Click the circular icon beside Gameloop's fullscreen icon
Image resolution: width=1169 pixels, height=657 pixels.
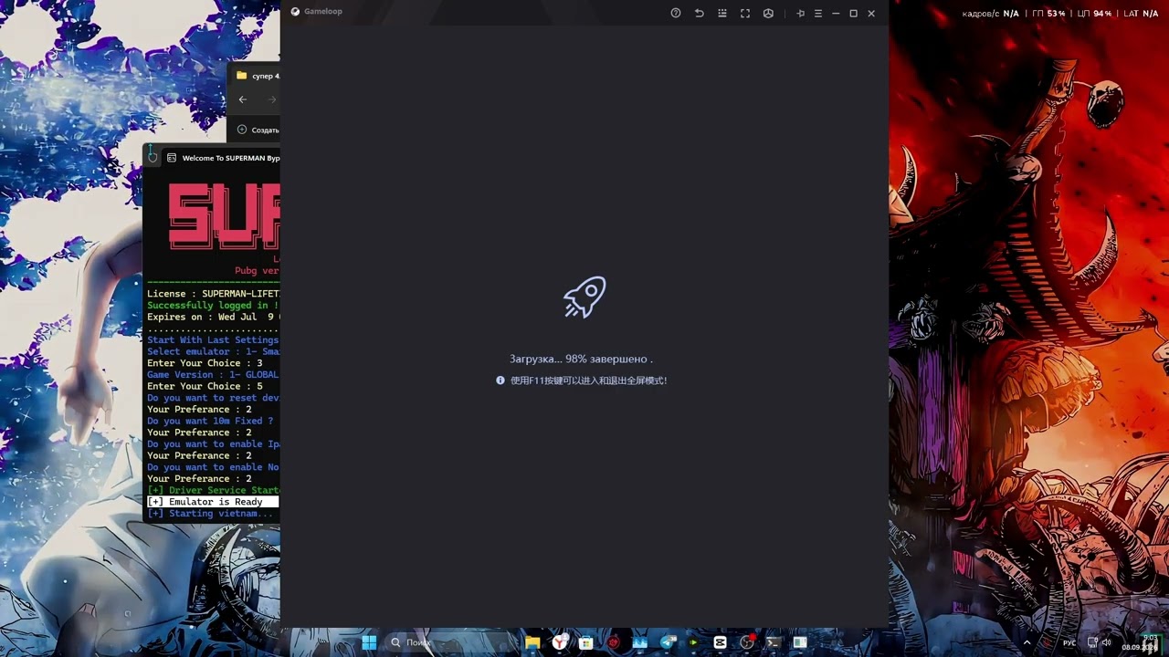(x=768, y=13)
